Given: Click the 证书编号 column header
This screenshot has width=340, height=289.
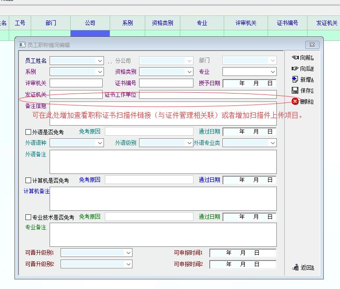Looking at the screenshot, I should (x=287, y=23).
